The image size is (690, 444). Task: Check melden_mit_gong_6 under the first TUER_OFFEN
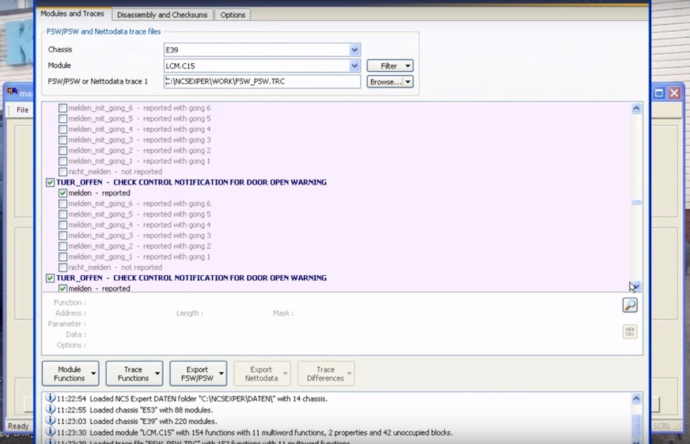click(x=63, y=204)
